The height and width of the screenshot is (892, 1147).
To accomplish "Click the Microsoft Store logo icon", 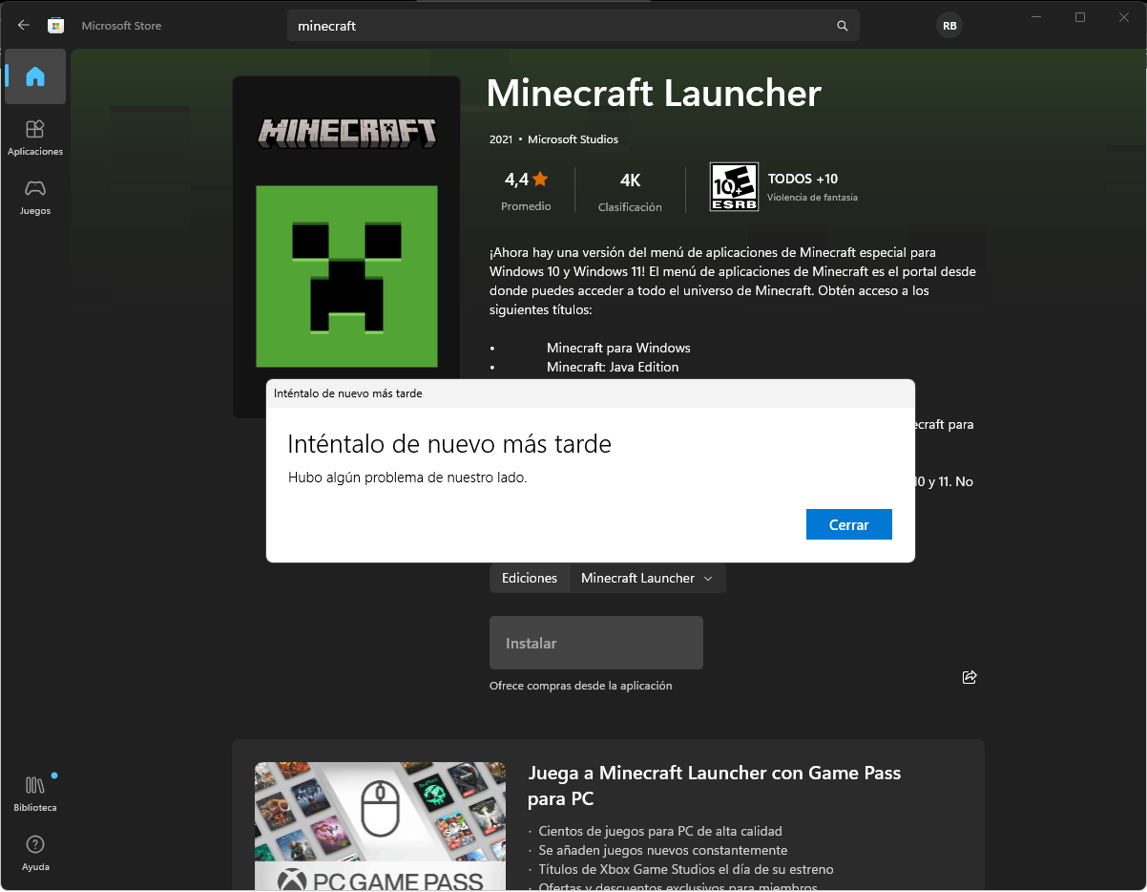I will 56,26.
